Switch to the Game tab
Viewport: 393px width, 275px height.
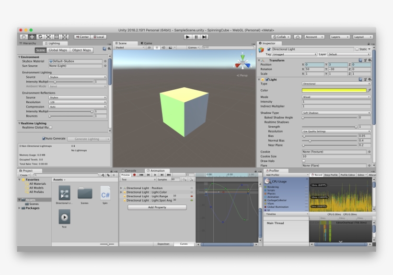tap(148, 43)
